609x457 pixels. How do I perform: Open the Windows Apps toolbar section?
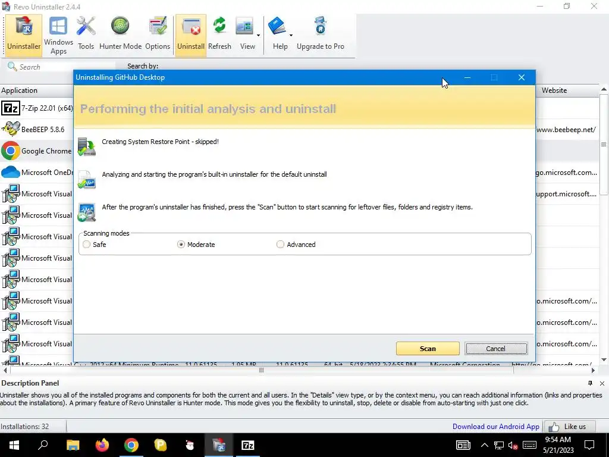click(x=58, y=35)
